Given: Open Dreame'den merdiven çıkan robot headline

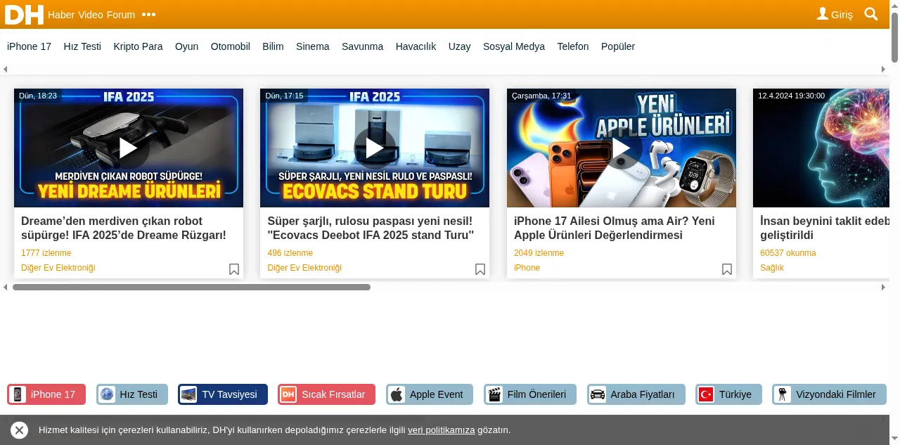Looking at the screenshot, I should 124,228.
